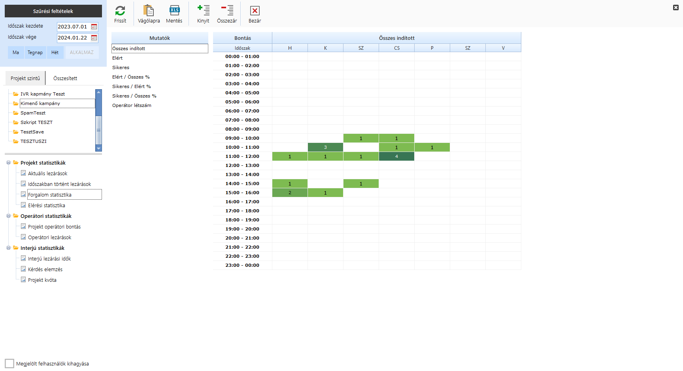Select Elérési statisztika report
Image resolution: width=683 pixels, height=371 pixels.
coord(47,206)
